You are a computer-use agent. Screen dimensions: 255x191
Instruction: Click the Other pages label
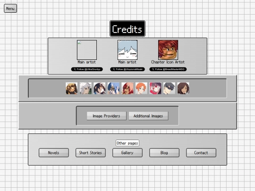[127, 143]
